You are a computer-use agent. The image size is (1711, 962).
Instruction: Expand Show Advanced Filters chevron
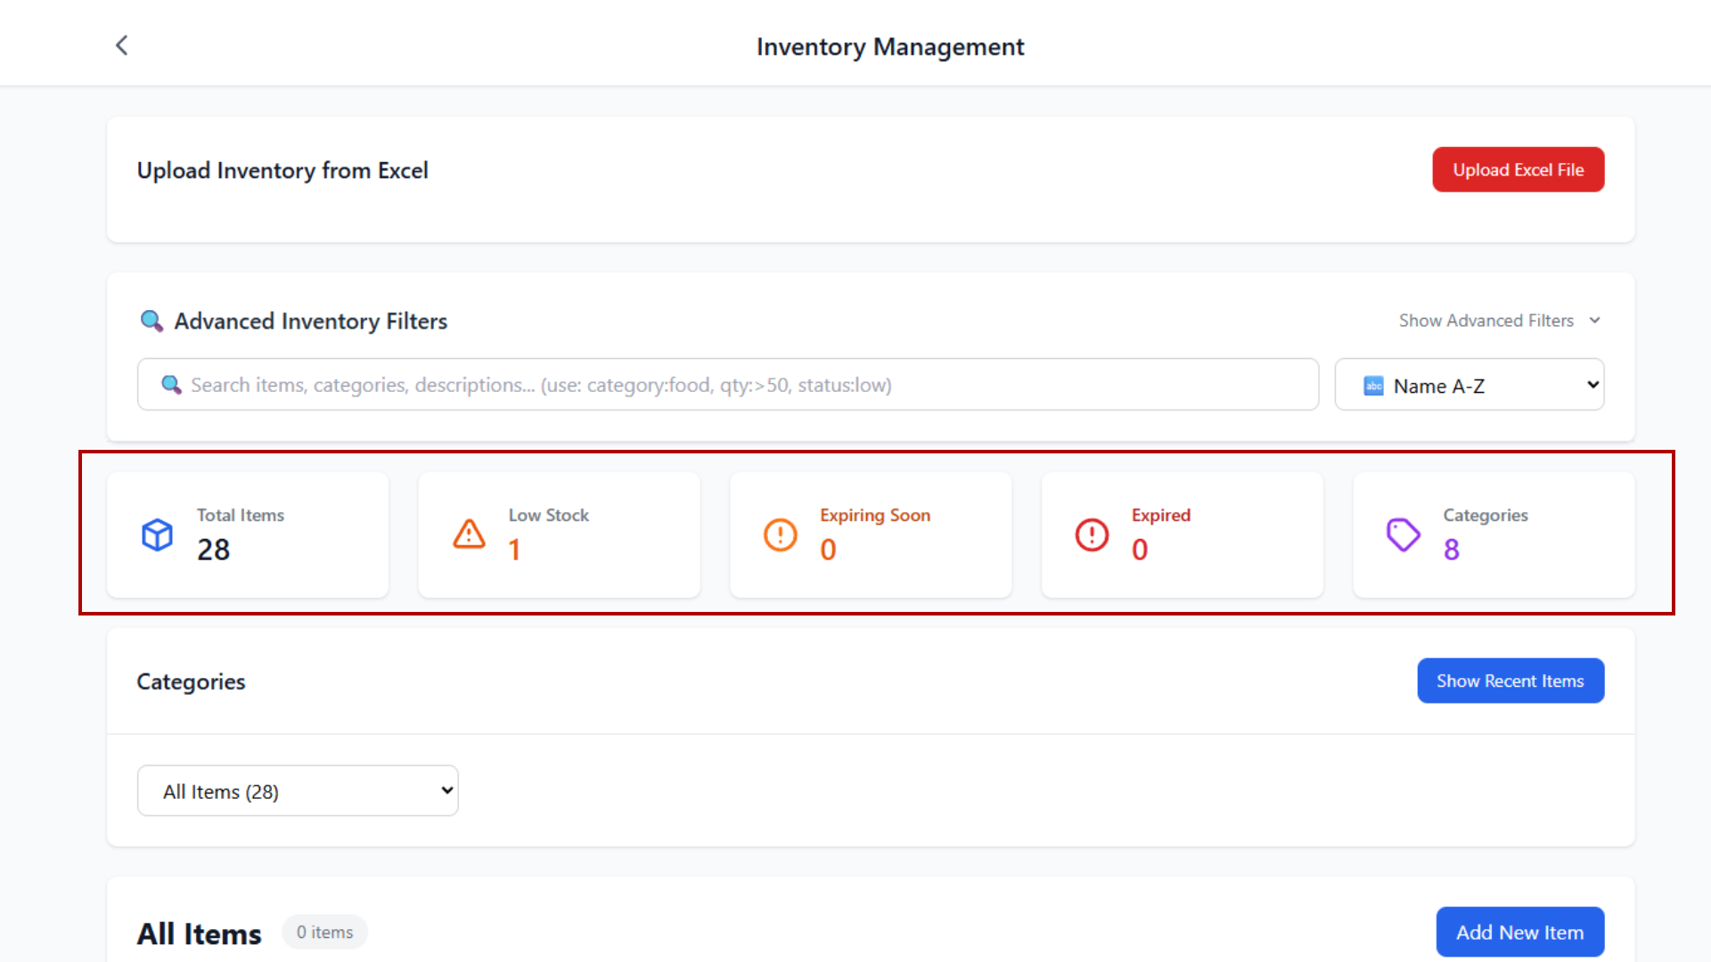[1595, 321]
